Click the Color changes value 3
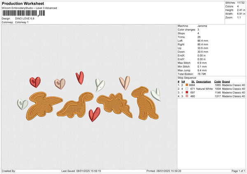 pos(198,30)
